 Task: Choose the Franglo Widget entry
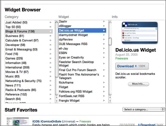(82, 101)
